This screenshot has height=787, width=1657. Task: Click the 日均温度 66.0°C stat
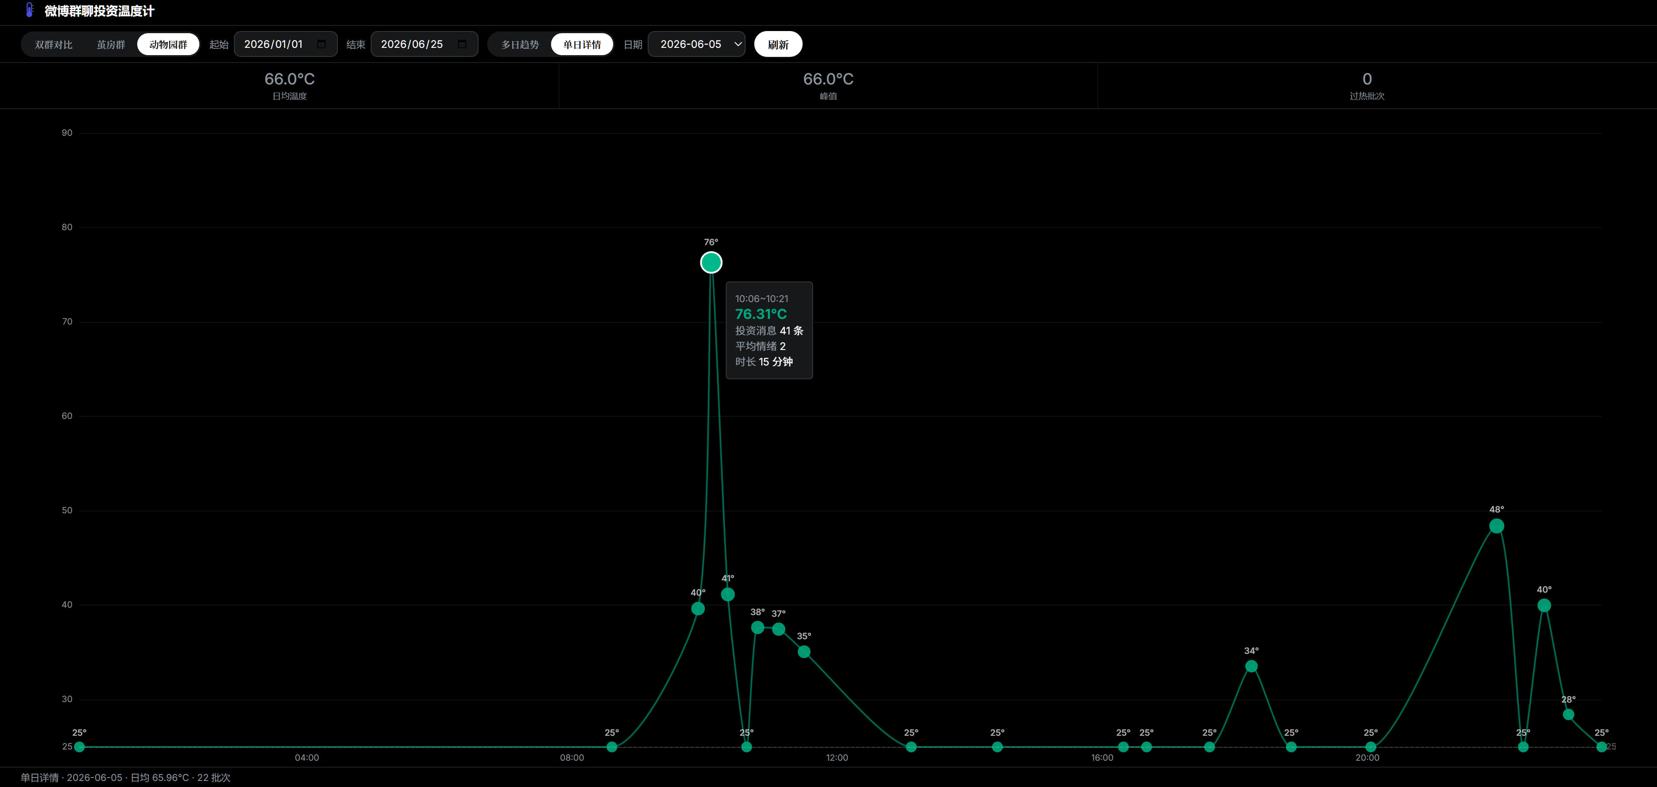click(x=290, y=85)
